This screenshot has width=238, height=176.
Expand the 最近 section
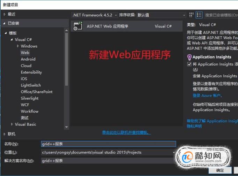tap(5, 14)
